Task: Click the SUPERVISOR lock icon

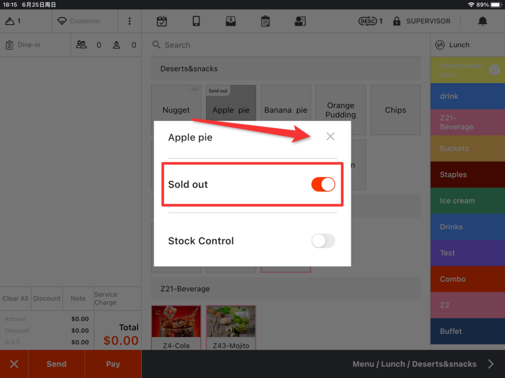Action: pos(397,21)
